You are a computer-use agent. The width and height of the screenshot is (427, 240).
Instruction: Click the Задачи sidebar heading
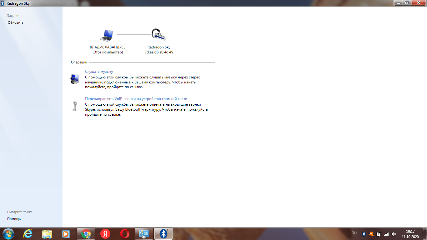(13, 16)
